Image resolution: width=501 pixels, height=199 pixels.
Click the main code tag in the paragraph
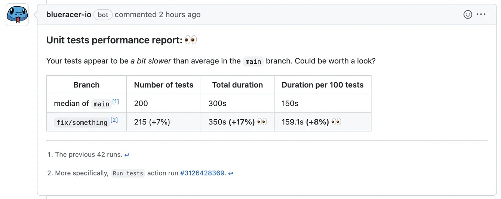tap(253, 61)
